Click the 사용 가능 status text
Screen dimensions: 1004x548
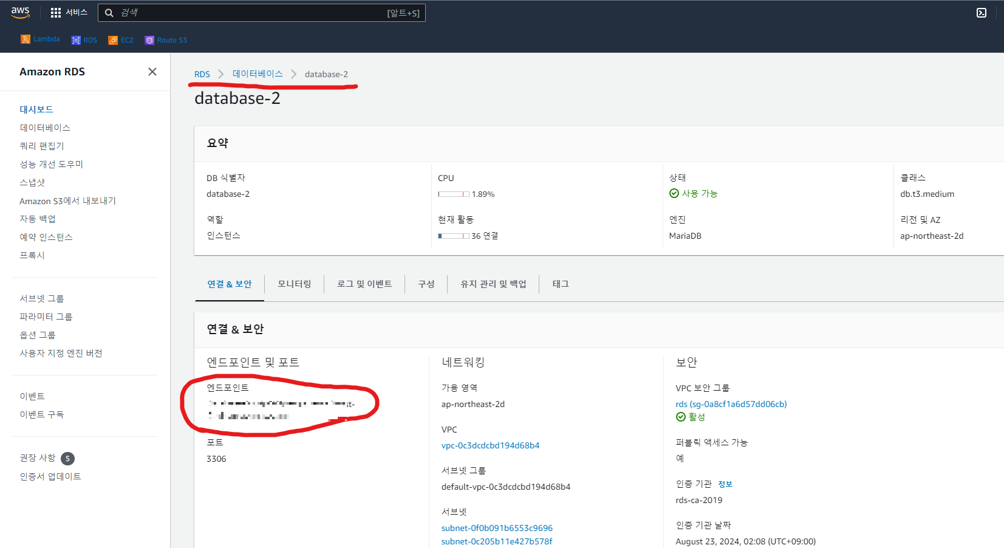point(700,193)
